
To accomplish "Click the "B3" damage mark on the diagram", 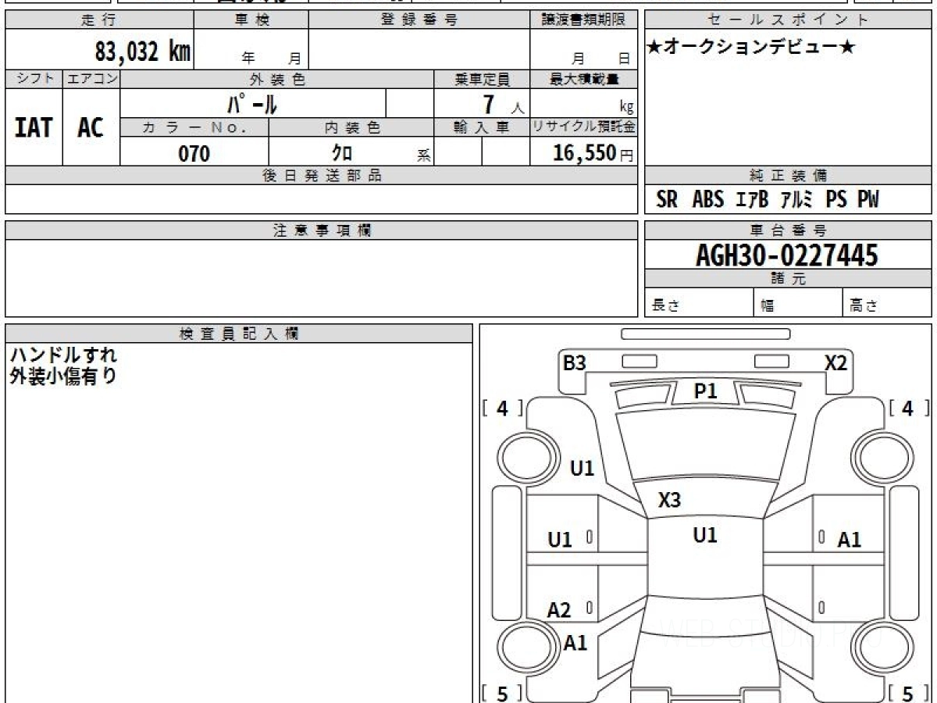I will pyautogui.click(x=575, y=362).
